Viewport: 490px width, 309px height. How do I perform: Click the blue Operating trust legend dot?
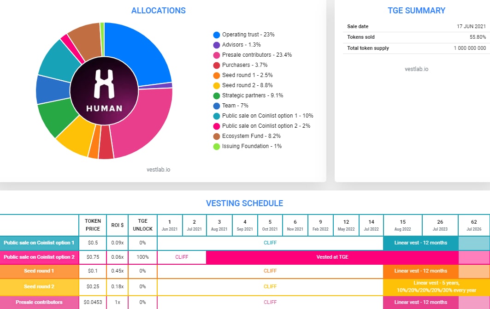click(x=216, y=35)
